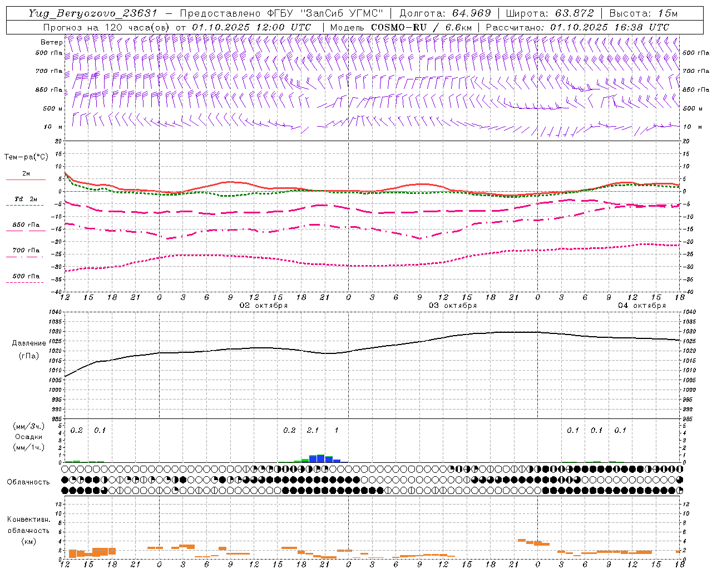Click the '03 октября' date label
The image size is (712, 569).
pyautogui.click(x=453, y=306)
